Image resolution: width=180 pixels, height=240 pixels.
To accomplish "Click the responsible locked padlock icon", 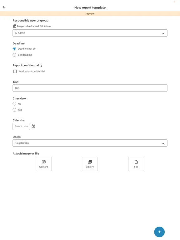I will click(x=15, y=26).
